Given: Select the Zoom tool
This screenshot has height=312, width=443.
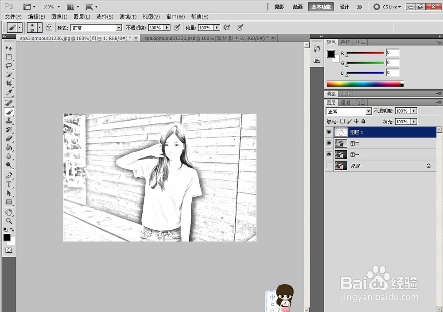Looking at the screenshot, I should [x=9, y=221].
